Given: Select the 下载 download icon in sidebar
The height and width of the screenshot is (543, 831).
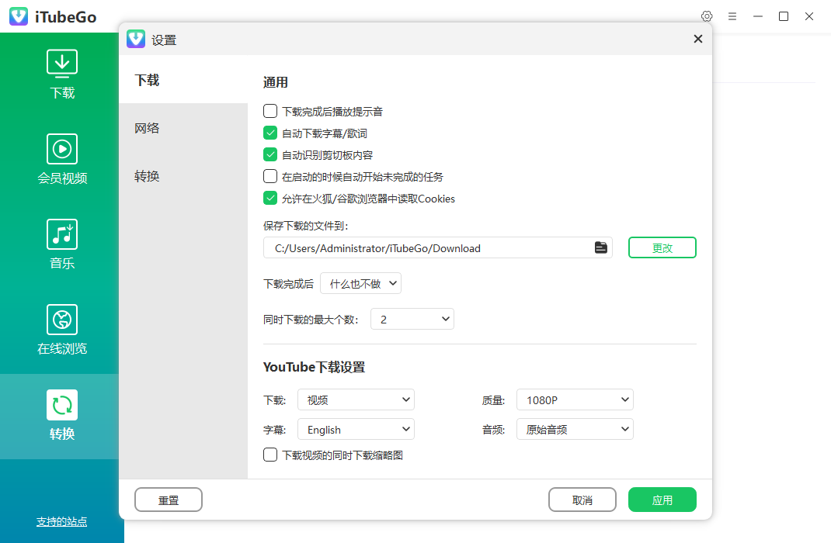Looking at the screenshot, I should coord(61,63).
